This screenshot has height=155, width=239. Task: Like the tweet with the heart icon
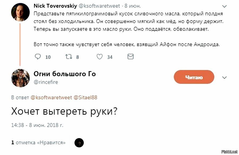(x=100, y=57)
